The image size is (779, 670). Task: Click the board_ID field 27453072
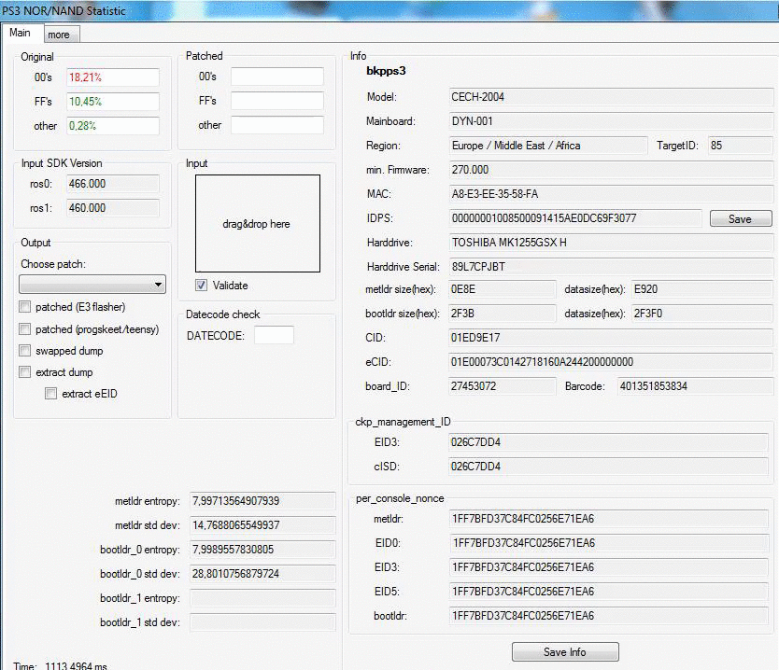(x=502, y=386)
